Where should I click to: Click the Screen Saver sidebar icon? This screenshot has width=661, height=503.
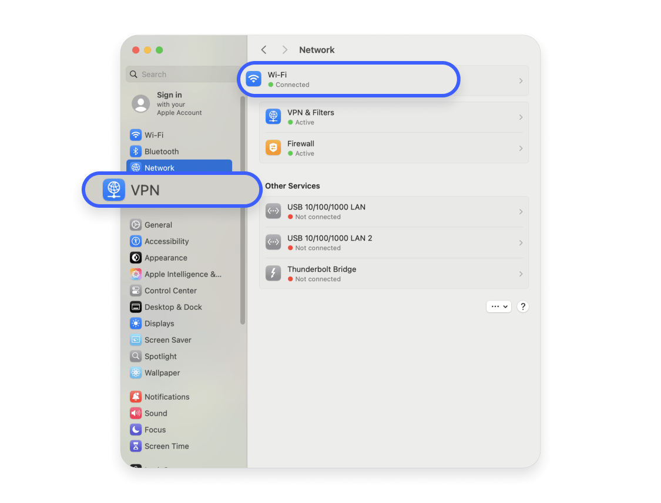136,340
